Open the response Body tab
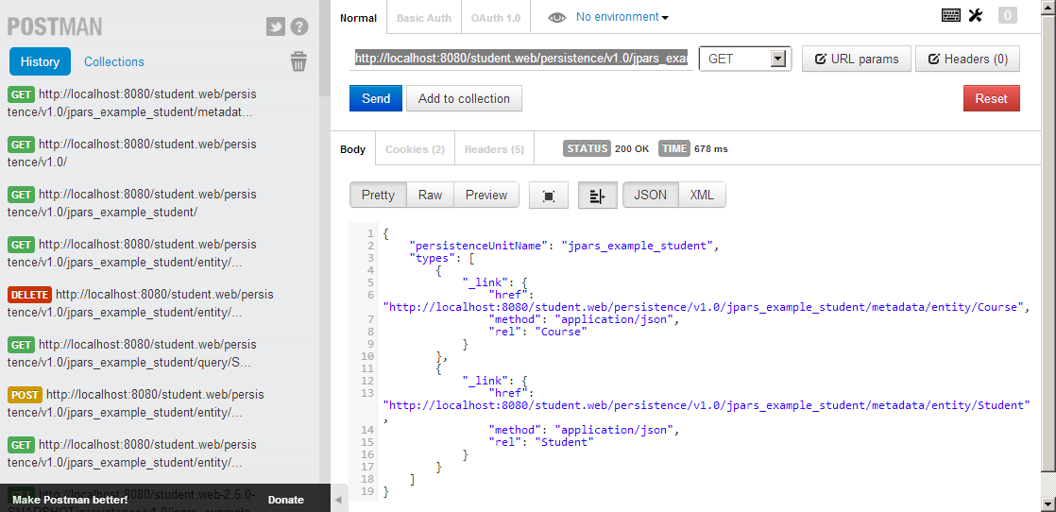The width and height of the screenshot is (1056, 512). (353, 149)
